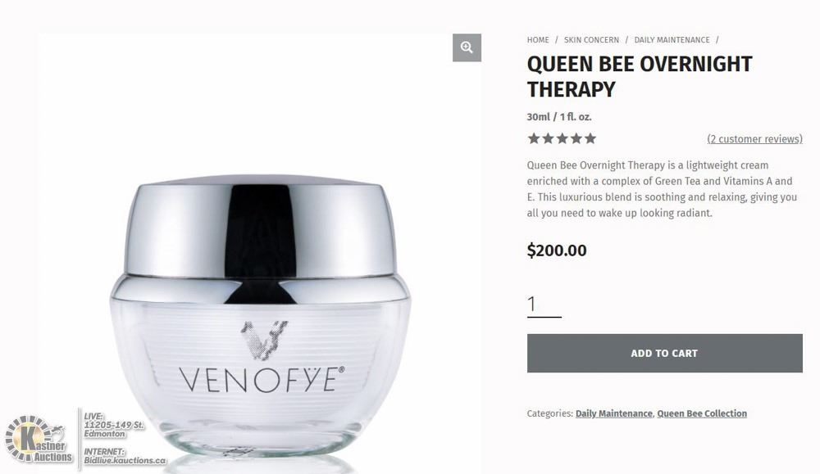Click the Bidlive.kauctions.ca internet address text
This screenshot has width=820, height=474.
(x=125, y=460)
